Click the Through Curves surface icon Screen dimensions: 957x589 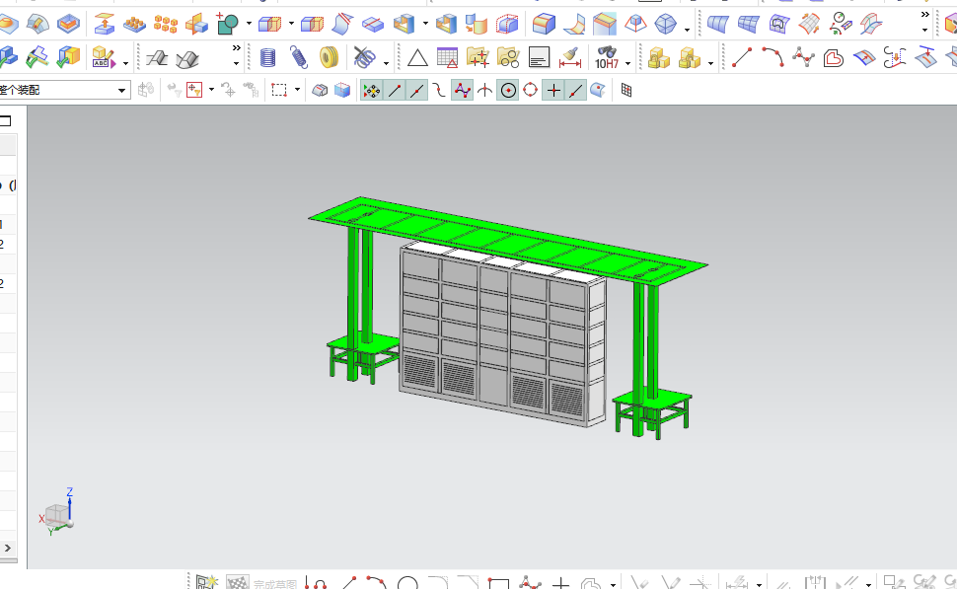[718, 24]
